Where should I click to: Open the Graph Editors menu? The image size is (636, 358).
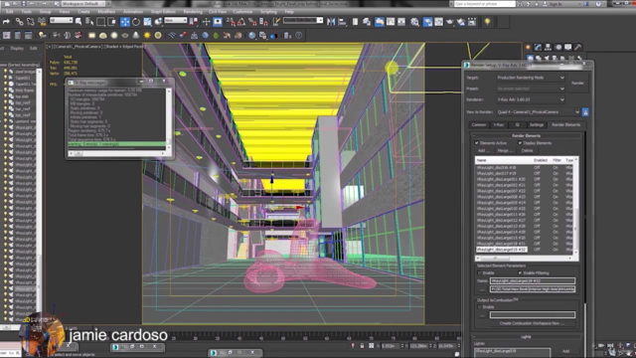(x=163, y=12)
